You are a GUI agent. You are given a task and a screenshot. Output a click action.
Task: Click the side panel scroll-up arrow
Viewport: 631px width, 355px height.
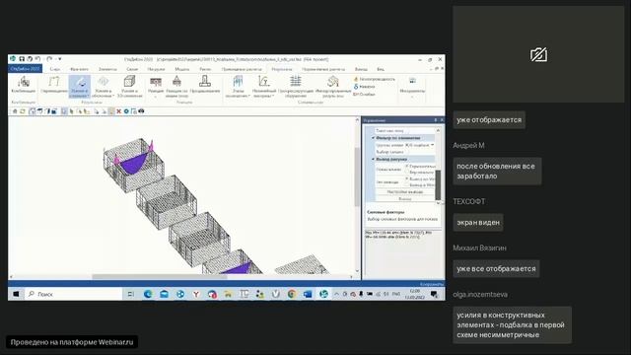pyautogui.click(x=438, y=130)
